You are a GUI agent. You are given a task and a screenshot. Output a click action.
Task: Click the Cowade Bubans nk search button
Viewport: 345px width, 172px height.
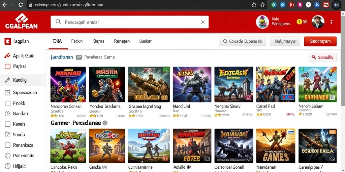point(243,41)
